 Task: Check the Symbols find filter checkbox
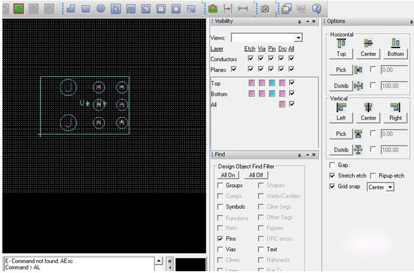(221, 207)
